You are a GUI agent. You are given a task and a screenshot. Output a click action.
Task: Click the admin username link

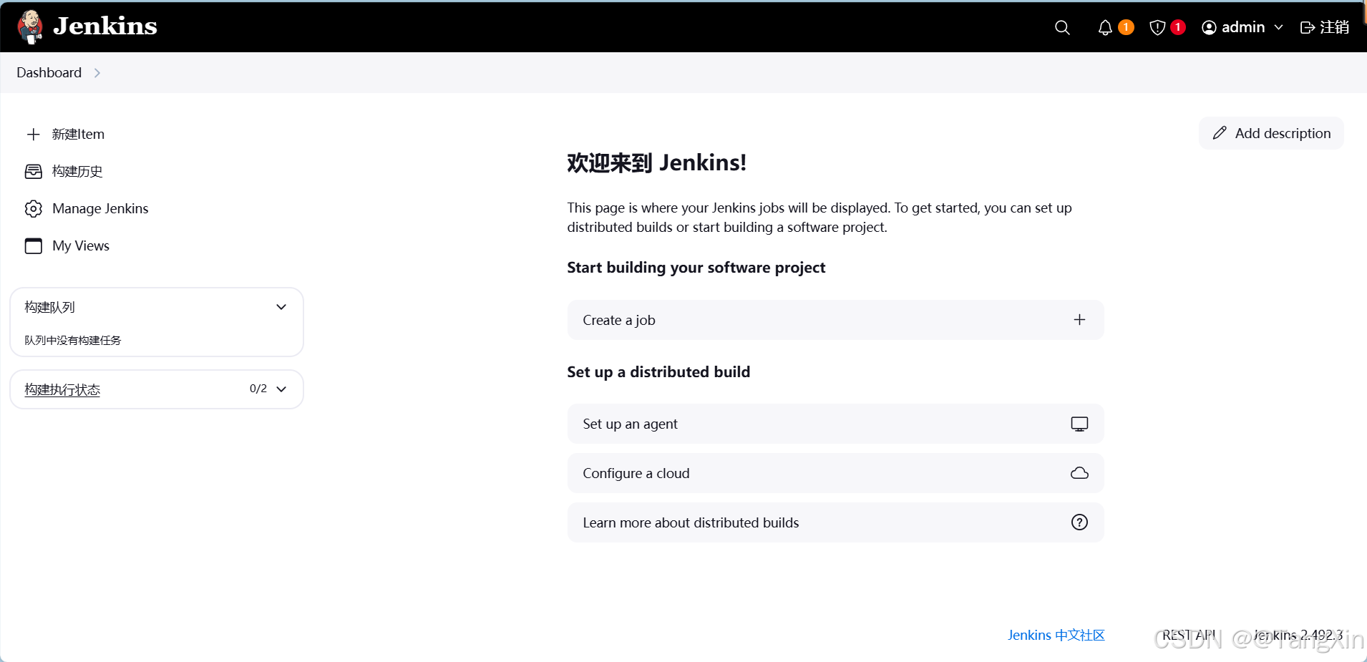coord(1243,27)
